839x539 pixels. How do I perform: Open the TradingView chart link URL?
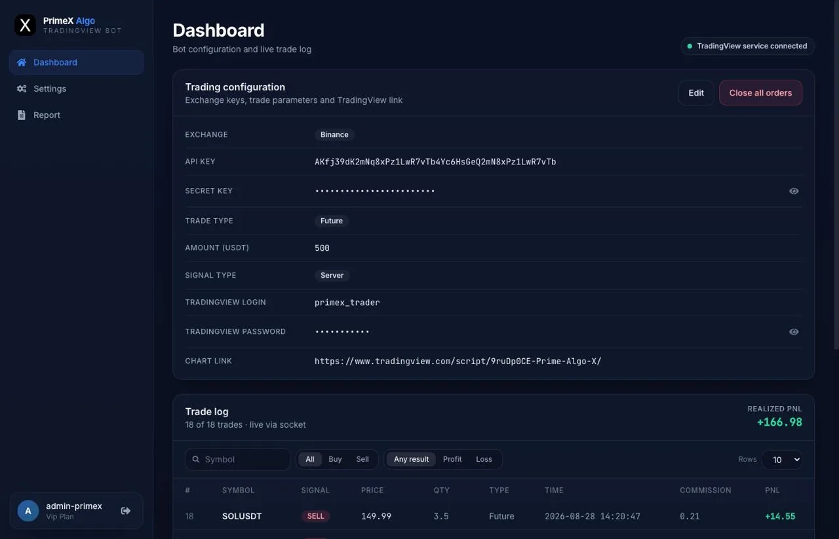tap(458, 361)
